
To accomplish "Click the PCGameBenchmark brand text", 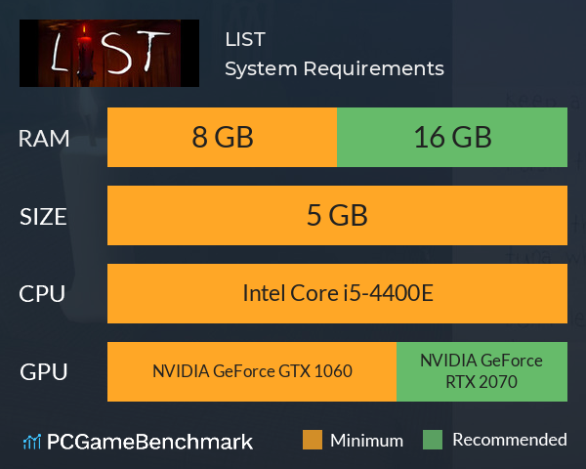I will coord(149,442).
